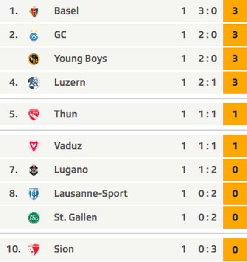Click the Vaduz red V crest
The height and width of the screenshot is (262, 247).
[x=34, y=146]
